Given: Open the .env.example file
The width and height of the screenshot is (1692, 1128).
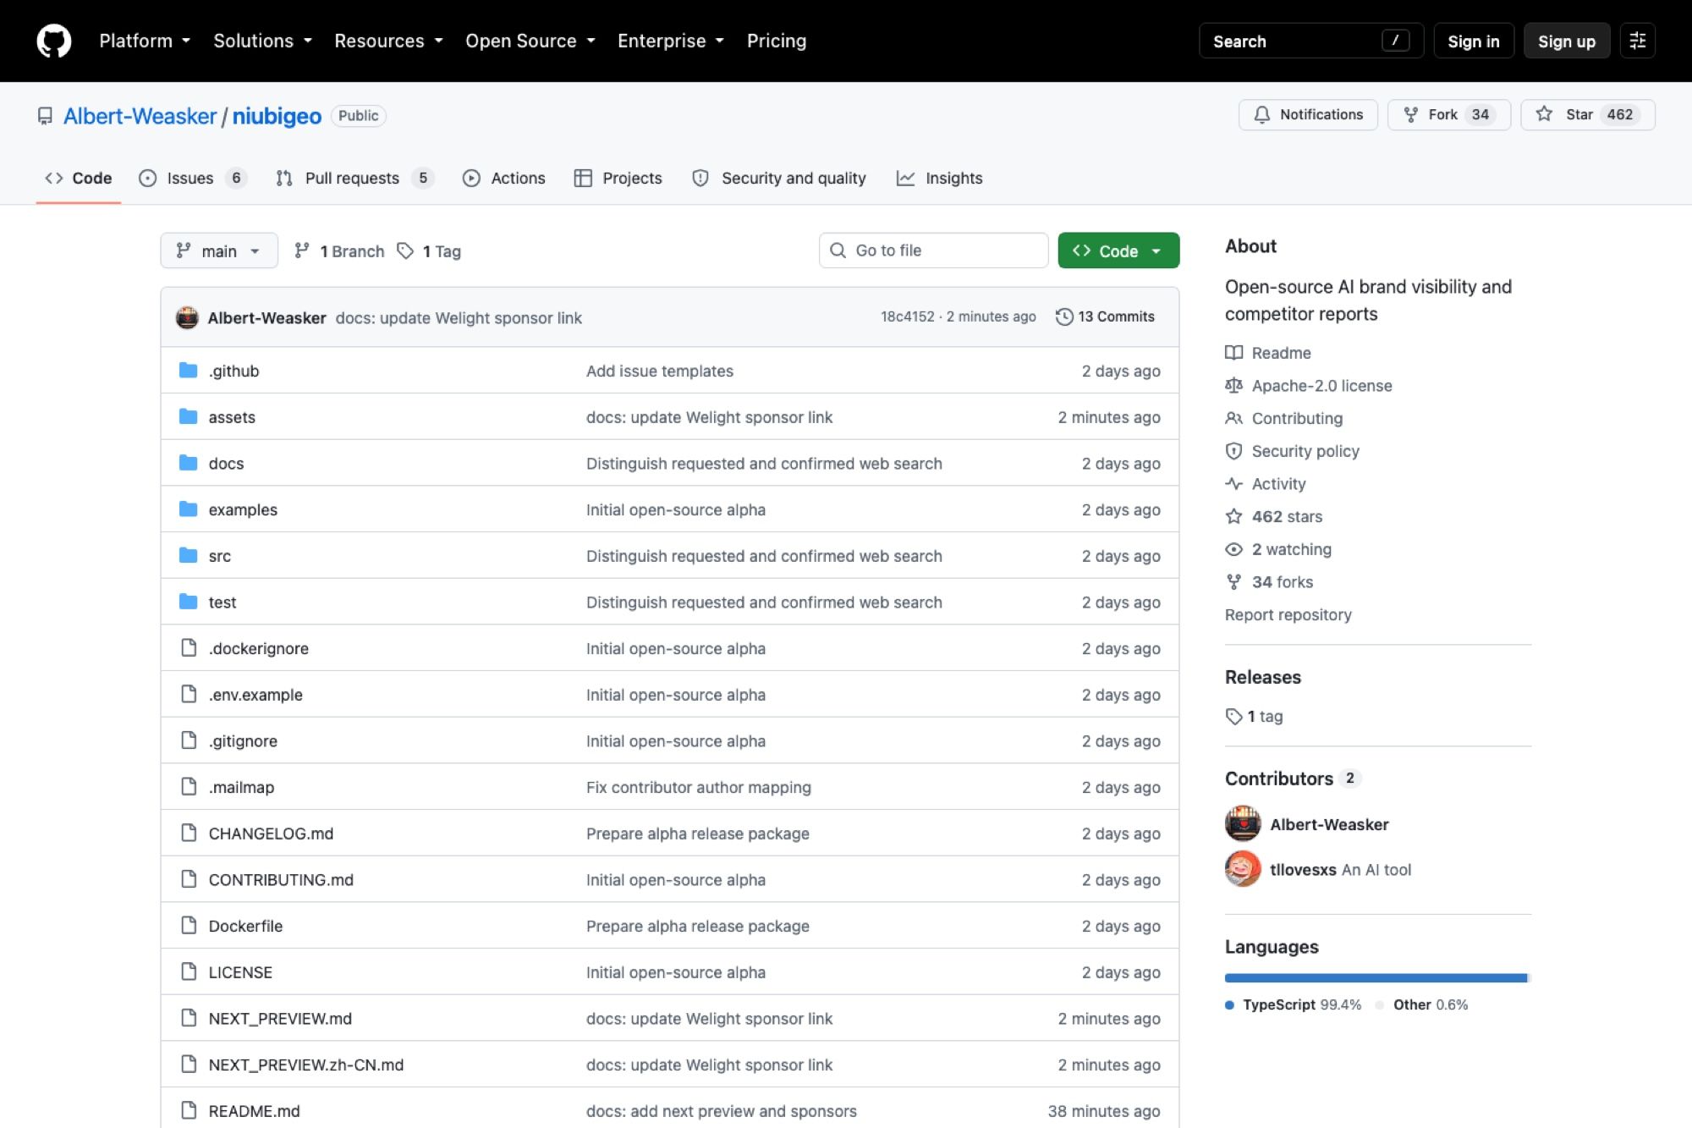Looking at the screenshot, I should point(255,695).
